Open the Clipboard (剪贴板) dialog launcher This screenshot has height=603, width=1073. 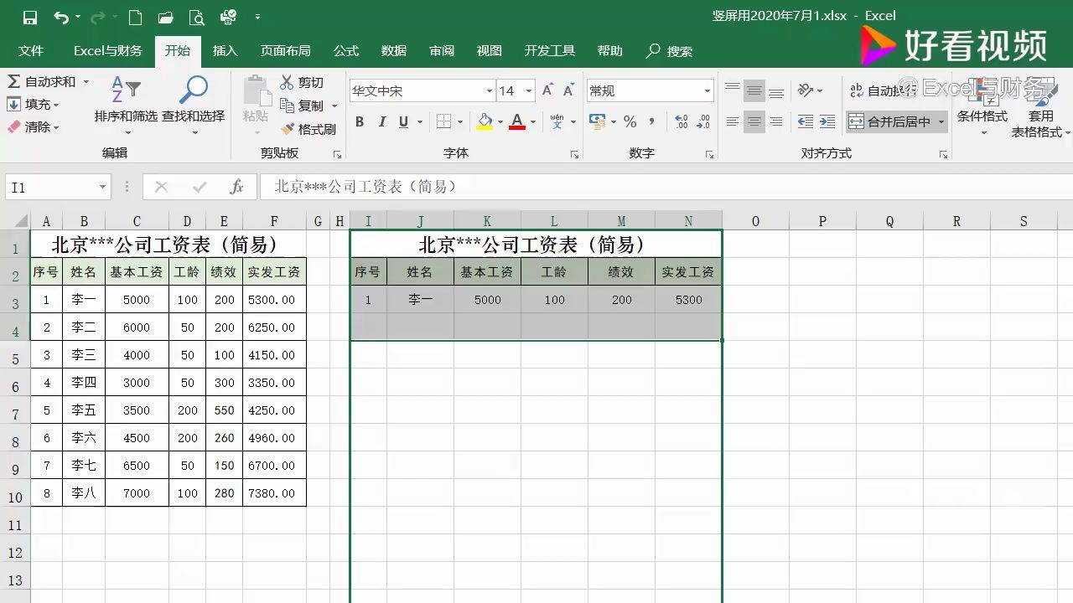pyautogui.click(x=337, y=155)
